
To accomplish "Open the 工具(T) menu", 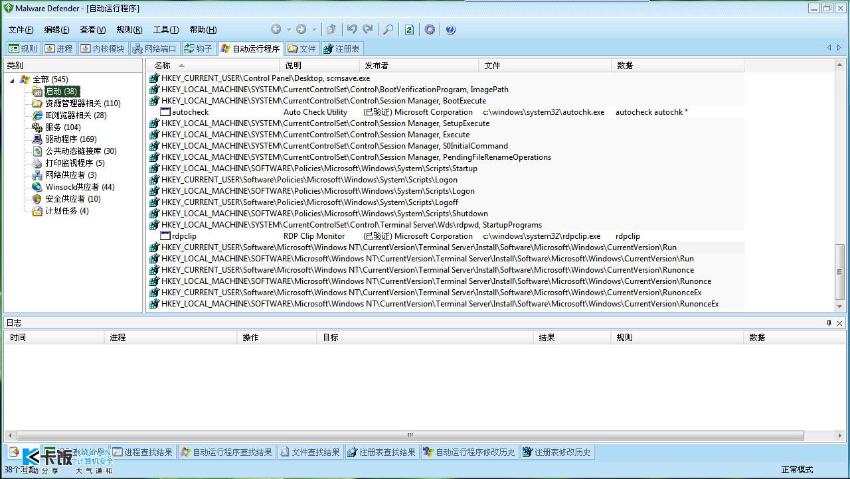I will coord(165,30).
